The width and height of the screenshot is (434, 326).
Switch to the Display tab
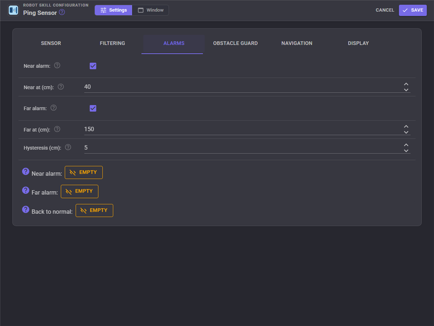[358, 44]
